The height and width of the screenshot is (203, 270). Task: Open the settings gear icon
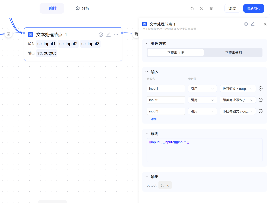coord(211,8)
